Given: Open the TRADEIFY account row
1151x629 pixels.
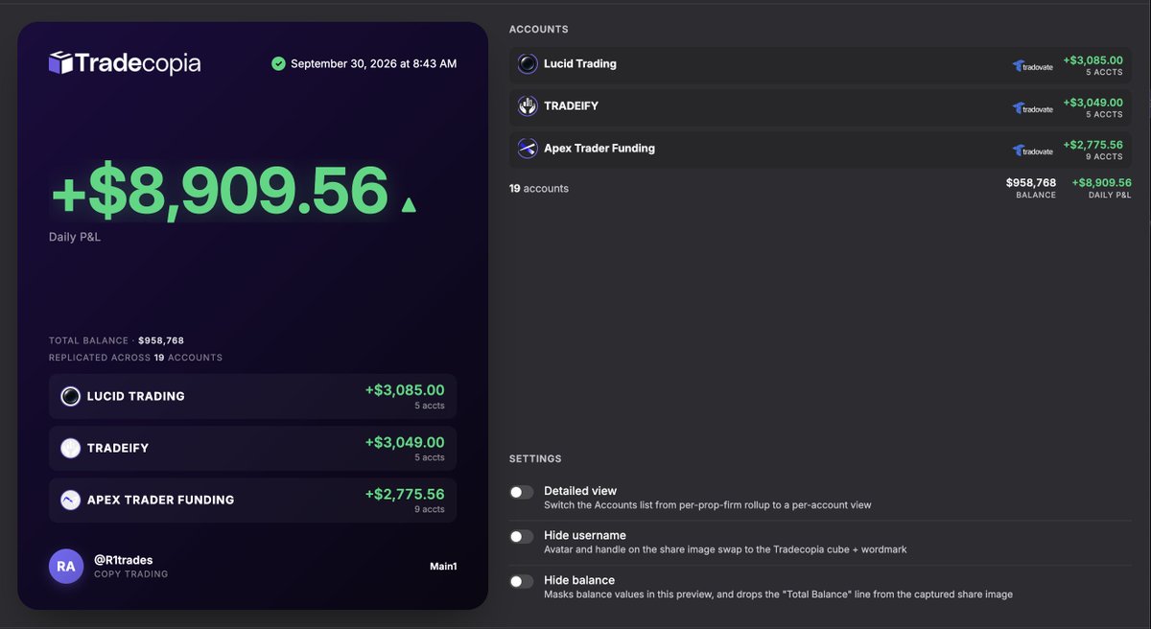Looking at the screenshot, I should pyautogui.click(x=820, y=107).
